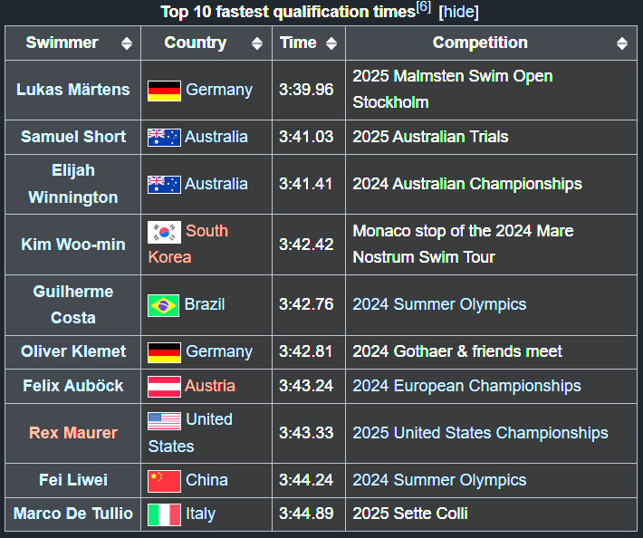Click the United States flag icon
The height and width of the screenshot is (538, 643).
click(164, 421)
